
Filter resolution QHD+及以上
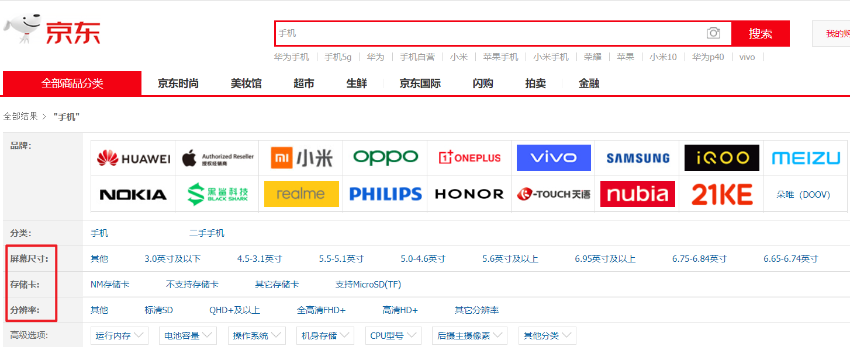coord(234,310)
